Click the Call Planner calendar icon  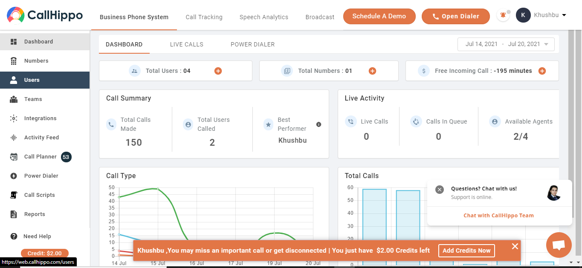coord(14,157)
